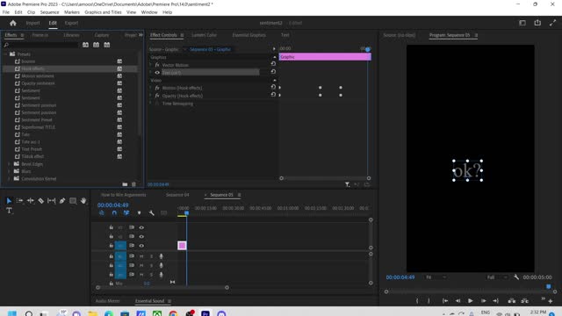Open Program Monitor settings wrench

pyautogui.click(x=516, y=277)
